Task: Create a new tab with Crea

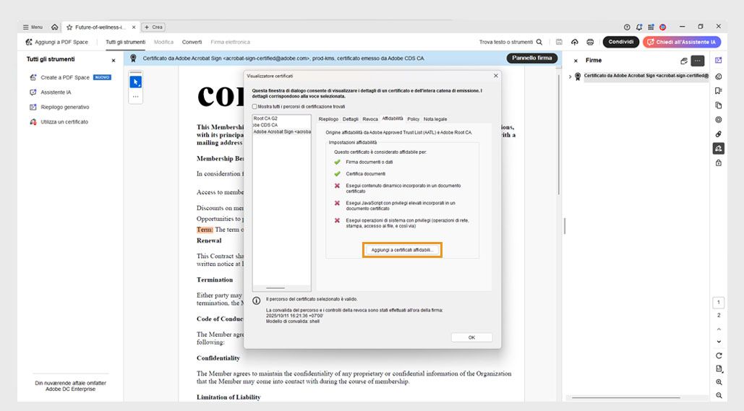Action: point(153,27)
